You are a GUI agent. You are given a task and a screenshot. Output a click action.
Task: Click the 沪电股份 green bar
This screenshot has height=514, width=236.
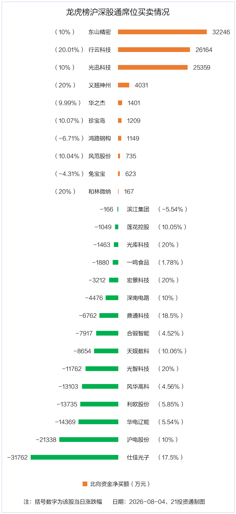(x=89, y=440)
